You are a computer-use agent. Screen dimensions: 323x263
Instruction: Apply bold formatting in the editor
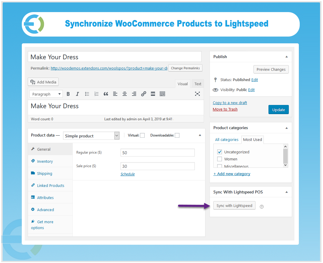click(x=68, y=94)
